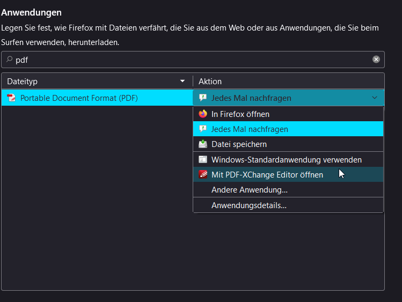Click the green Datei speichern download icon
The image size is (402, 302).
[203, 144]
